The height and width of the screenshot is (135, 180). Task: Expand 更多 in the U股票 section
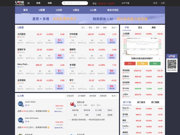[x=114, y=27]
